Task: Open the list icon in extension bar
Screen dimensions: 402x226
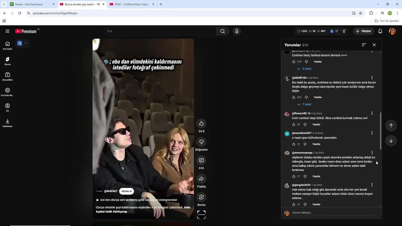Action: tap(337, 31)
